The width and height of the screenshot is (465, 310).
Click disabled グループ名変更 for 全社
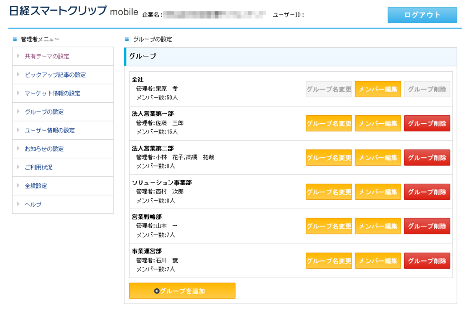pyautogui.click(x=329, y=89)
